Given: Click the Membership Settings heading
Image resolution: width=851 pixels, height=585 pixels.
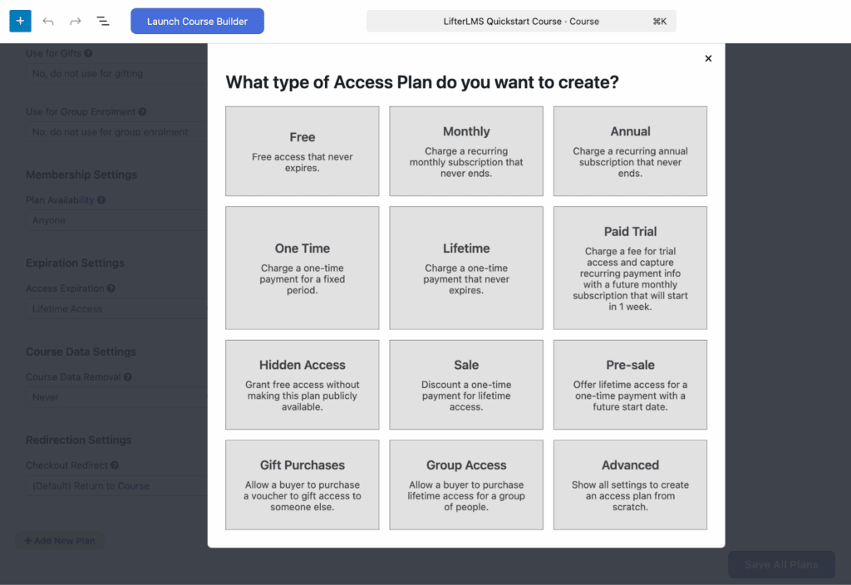Looking at the screenshot, I should (81, 175).
